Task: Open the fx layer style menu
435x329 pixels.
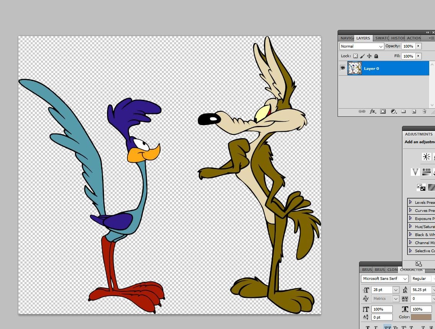Action: pos(373,111)
